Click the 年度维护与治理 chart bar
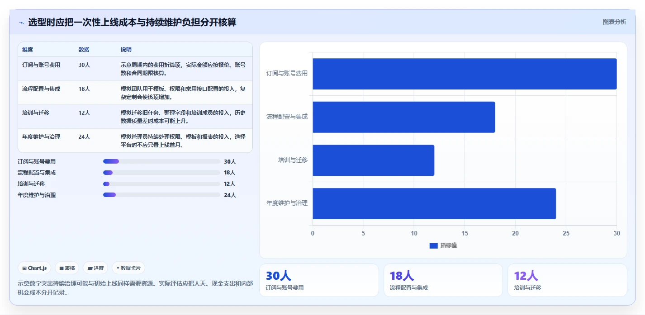Image resolution: width=645 pixels, height=315 pixels. click(434, 204)
